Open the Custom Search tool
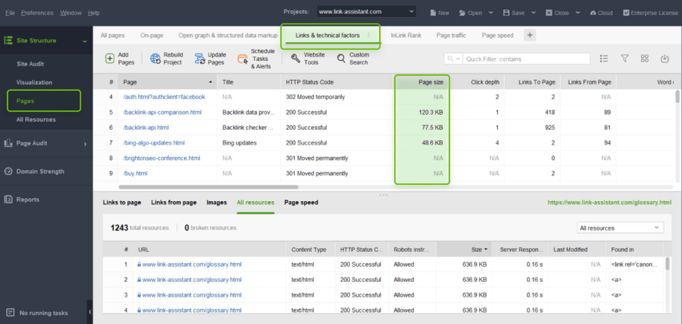Image resolution: width=682 pixels, height=324 pixels. tap(341, 58)
